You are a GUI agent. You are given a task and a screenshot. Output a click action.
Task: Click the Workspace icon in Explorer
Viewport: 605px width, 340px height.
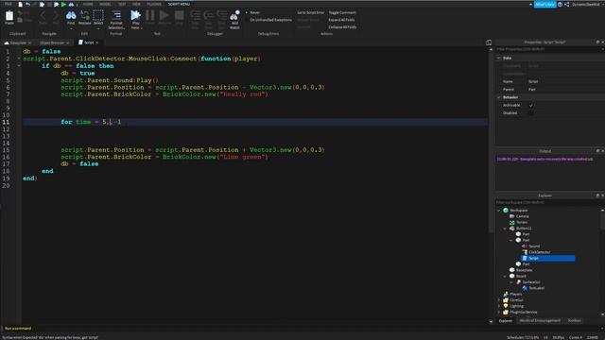click(x=506, y=211)
